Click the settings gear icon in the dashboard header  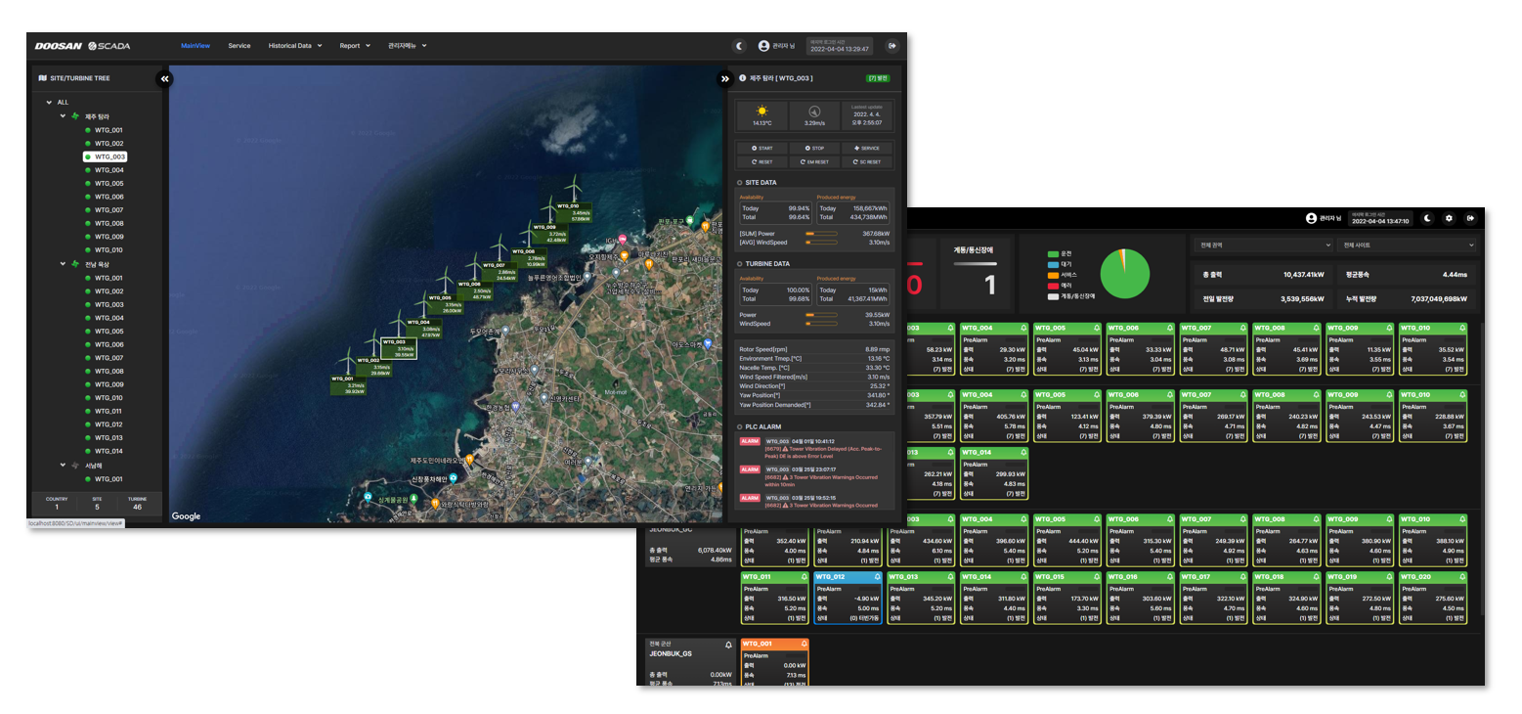coord(1449,218)
